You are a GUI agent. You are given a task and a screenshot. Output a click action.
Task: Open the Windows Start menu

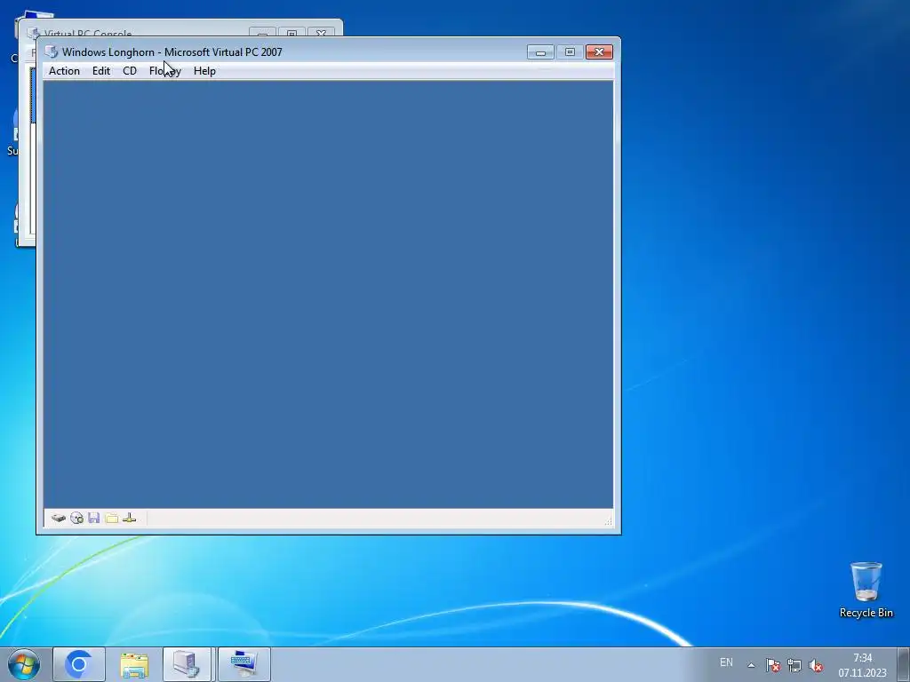pos(24,664)
